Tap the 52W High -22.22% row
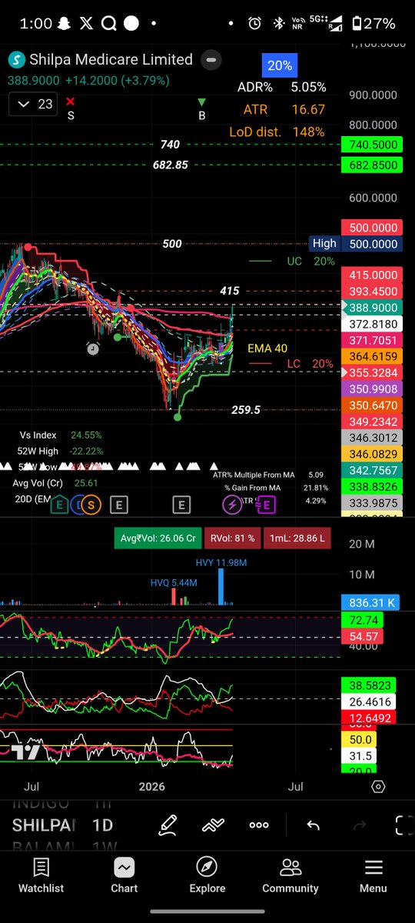The image size is (415, 923). point(60,451)
